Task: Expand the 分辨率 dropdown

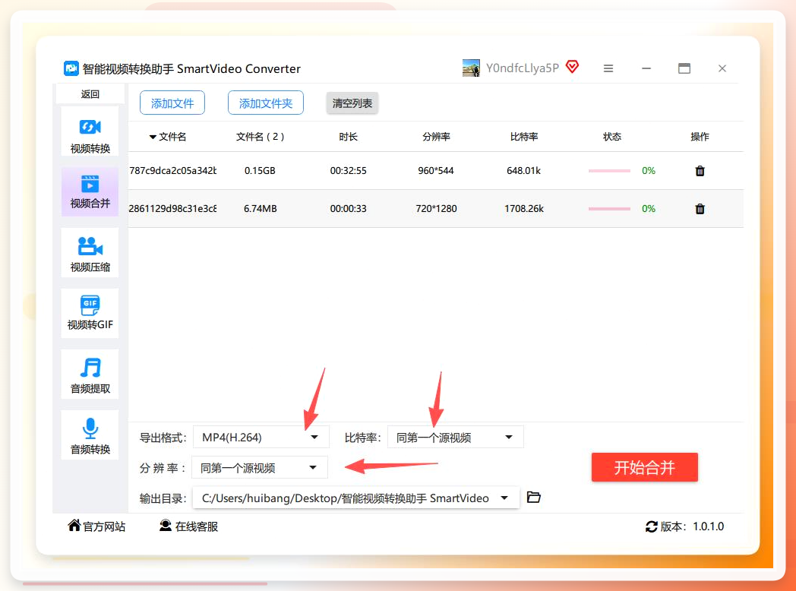Action: tap(260, 468)
